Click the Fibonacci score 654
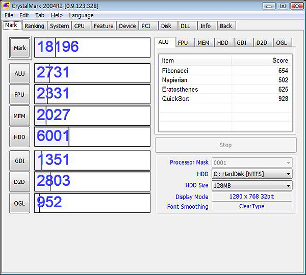 tap(283, 71)
